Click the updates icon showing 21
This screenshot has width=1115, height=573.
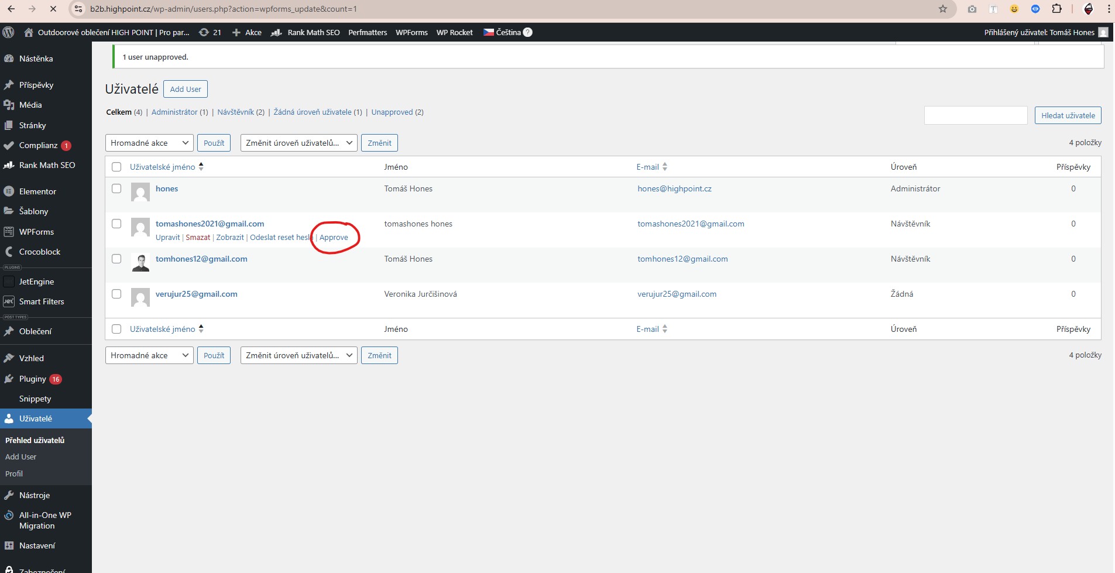[204, 32]
